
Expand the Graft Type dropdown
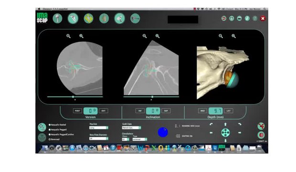point(131,128)
